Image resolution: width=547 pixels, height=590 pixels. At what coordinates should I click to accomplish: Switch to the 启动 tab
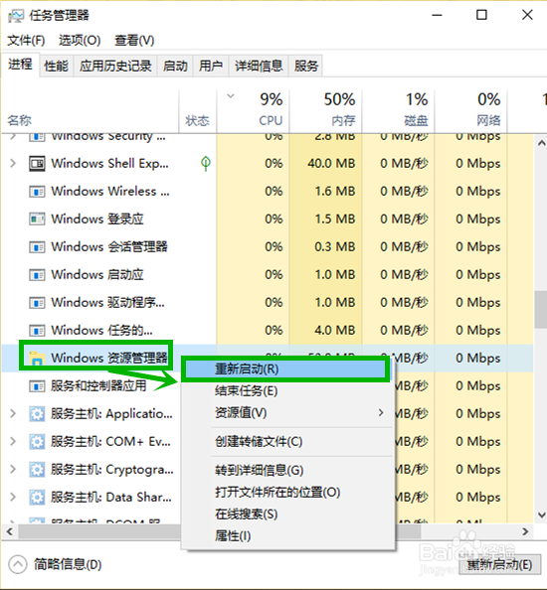point(175,67)
